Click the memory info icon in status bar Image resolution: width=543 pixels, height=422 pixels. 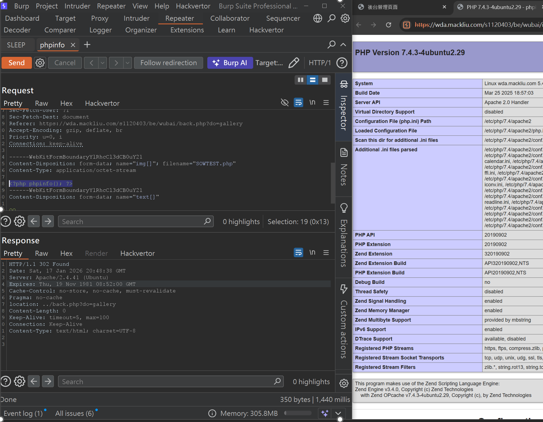(x=212, y=413)
